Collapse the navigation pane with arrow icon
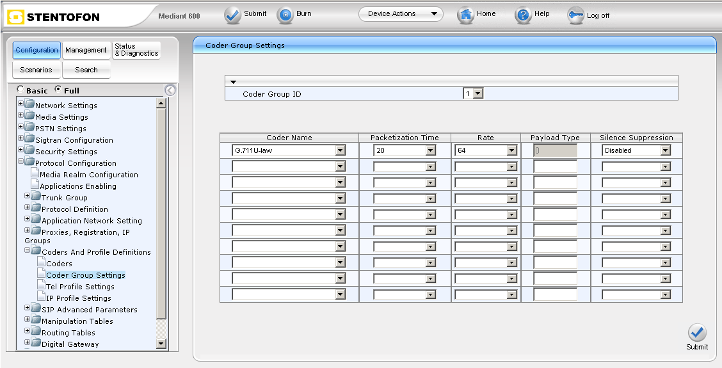The height and width of the screenshot is (368, 722). 170,90
